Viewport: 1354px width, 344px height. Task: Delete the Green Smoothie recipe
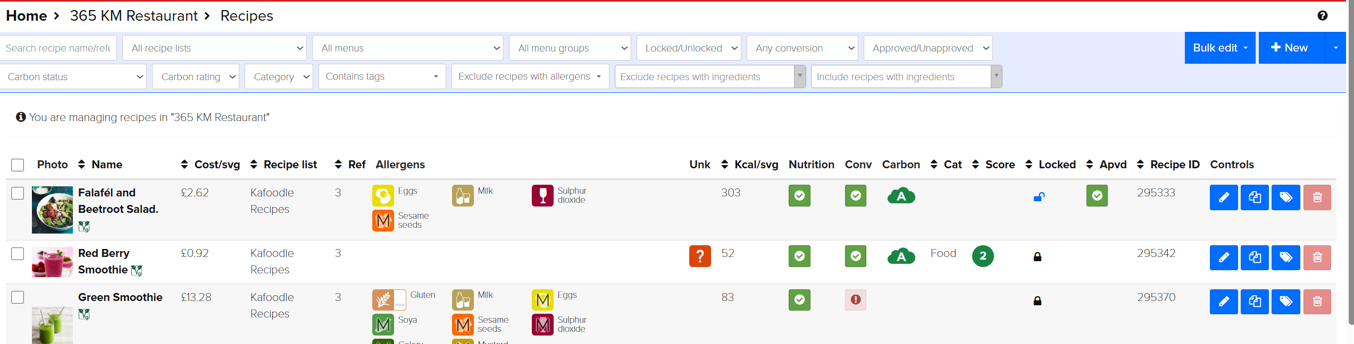pos(1317,302)
